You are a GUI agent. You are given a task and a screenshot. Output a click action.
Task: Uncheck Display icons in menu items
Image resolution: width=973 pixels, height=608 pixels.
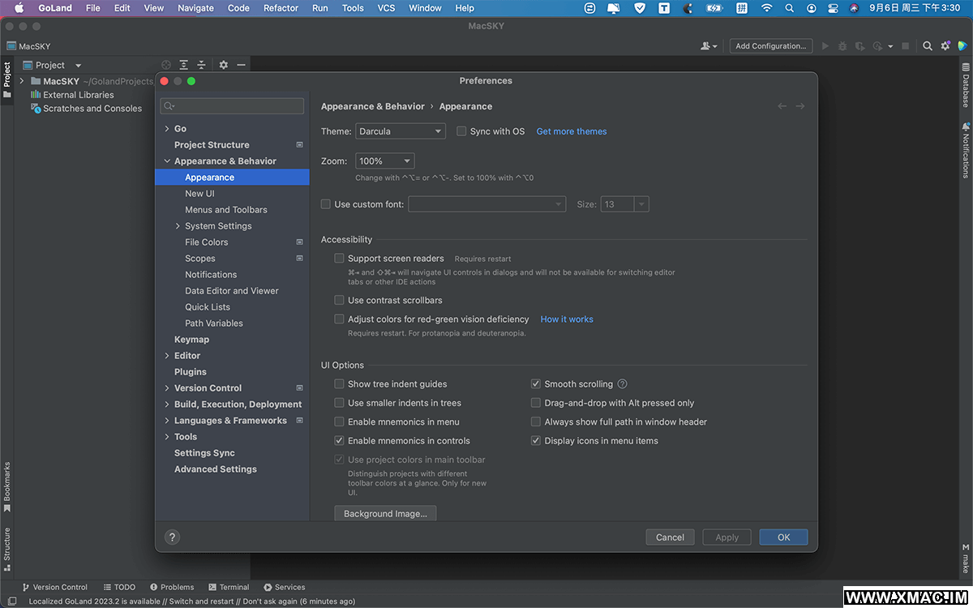[536, 440]
